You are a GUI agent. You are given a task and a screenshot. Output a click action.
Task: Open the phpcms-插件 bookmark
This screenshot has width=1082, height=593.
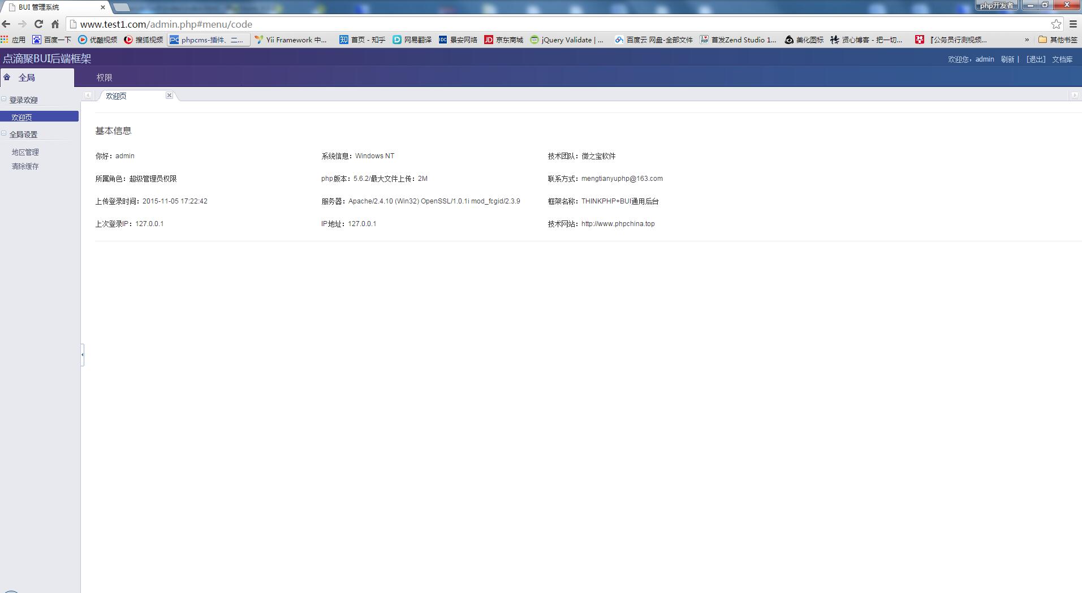209,40
